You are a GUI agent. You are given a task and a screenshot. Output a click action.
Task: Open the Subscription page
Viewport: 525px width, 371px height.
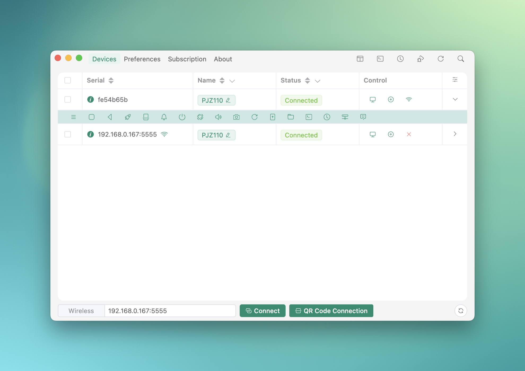pyautogui.click(x=187, y=59)
